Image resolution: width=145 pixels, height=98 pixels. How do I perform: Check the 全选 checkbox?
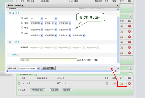[19, 90]
